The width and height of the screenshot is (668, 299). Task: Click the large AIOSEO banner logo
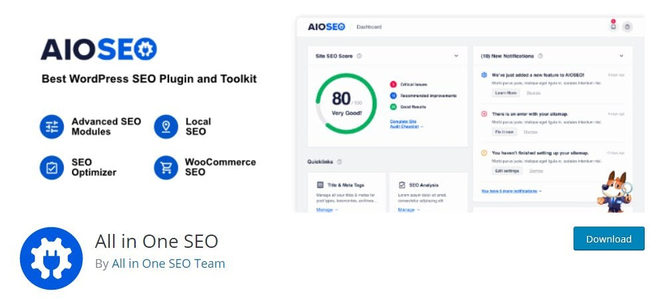click(99, 49)
